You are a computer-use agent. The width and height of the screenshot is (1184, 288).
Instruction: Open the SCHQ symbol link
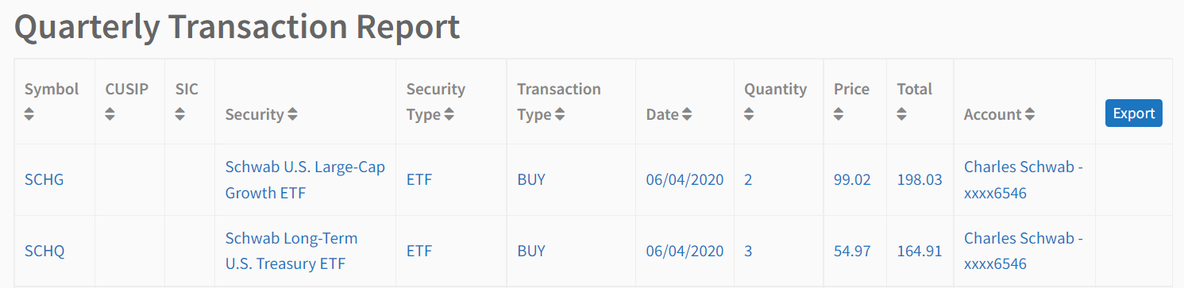(x=44, y=251)
